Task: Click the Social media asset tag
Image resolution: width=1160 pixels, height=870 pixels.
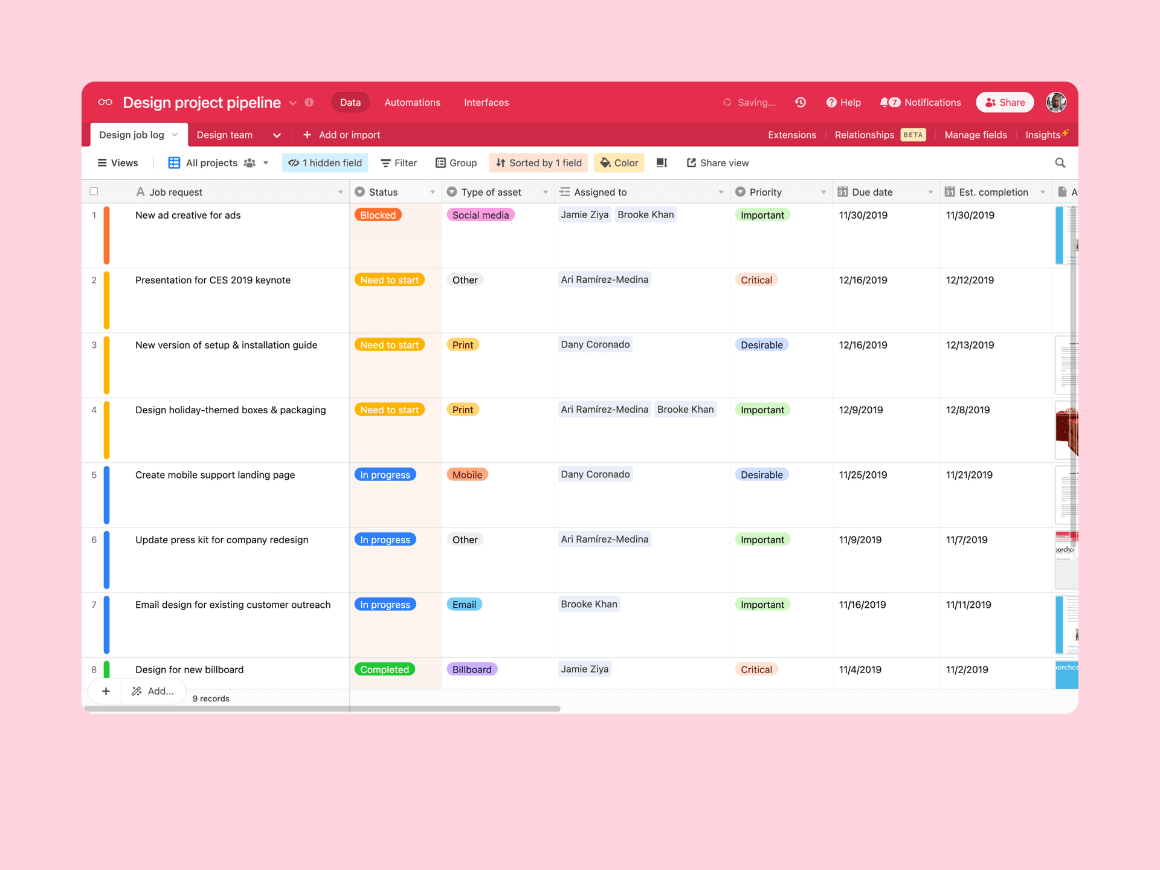Action: 480,214
